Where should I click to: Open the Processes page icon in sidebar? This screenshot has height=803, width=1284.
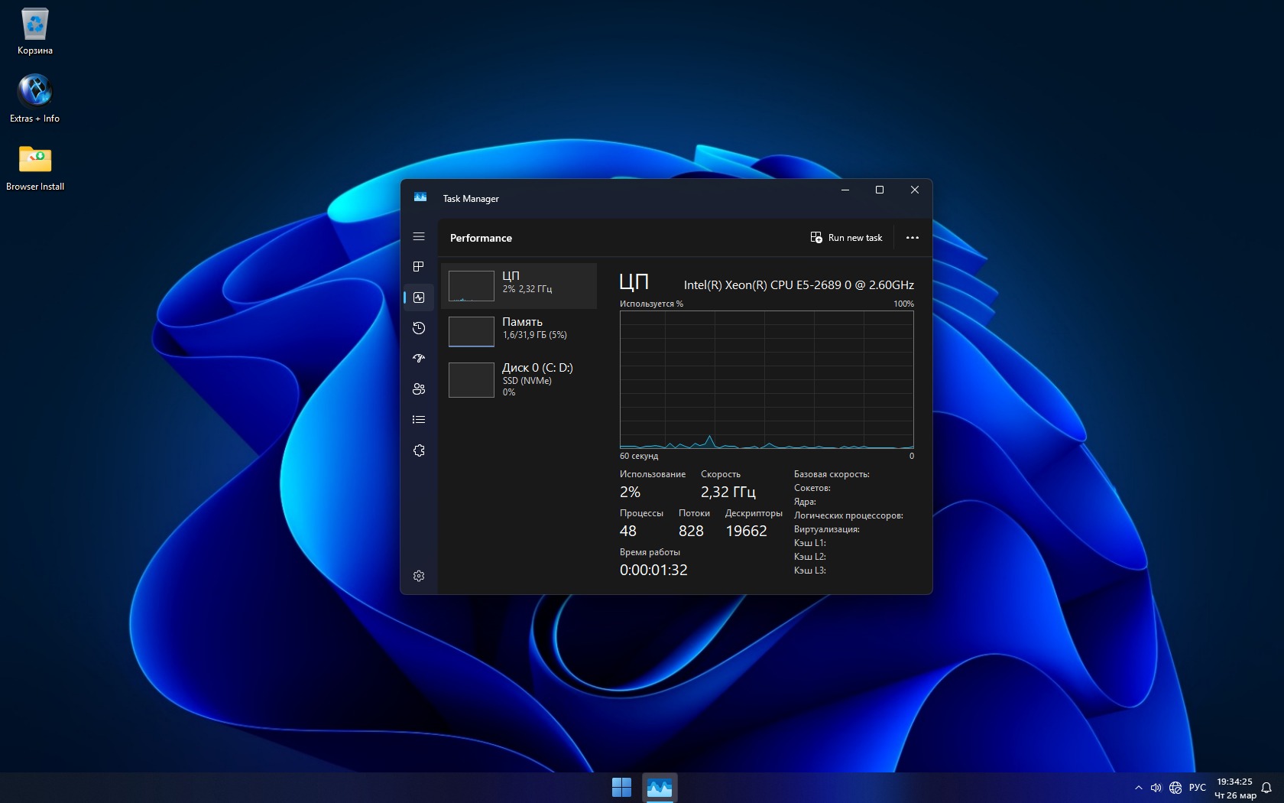pos(418,267)
